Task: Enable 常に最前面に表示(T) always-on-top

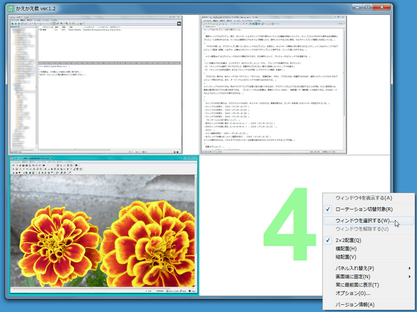Action: [369, 285]
